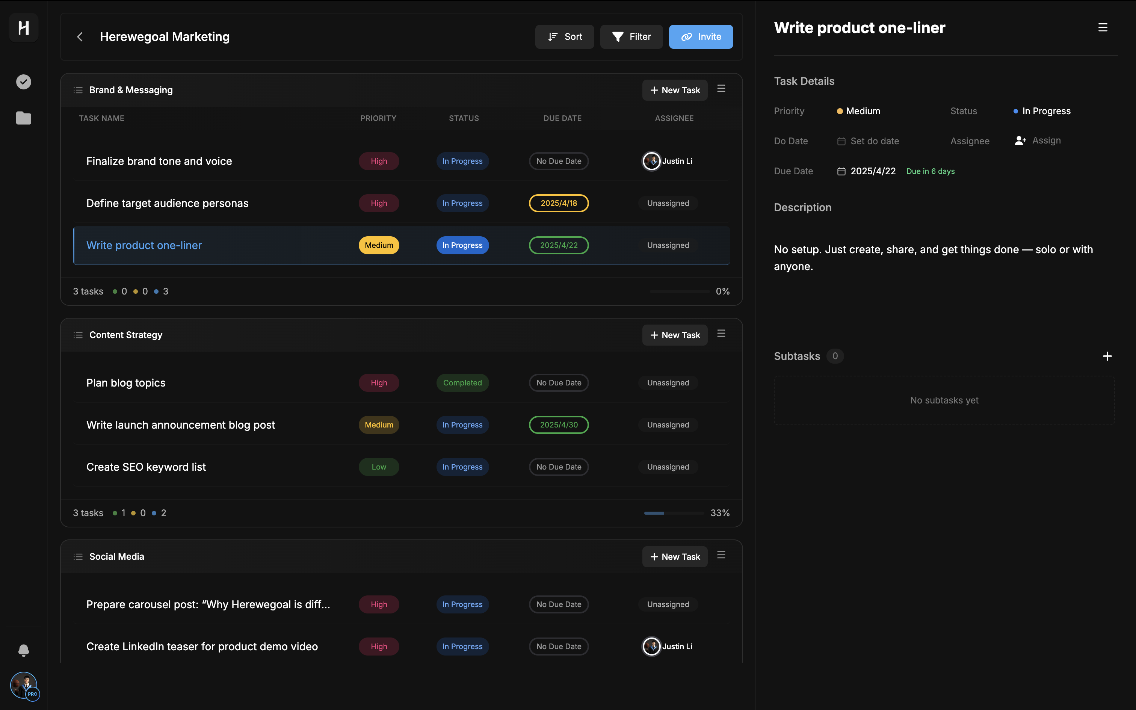
Task: Click the Invite button
Action: (x=701, y=37)
